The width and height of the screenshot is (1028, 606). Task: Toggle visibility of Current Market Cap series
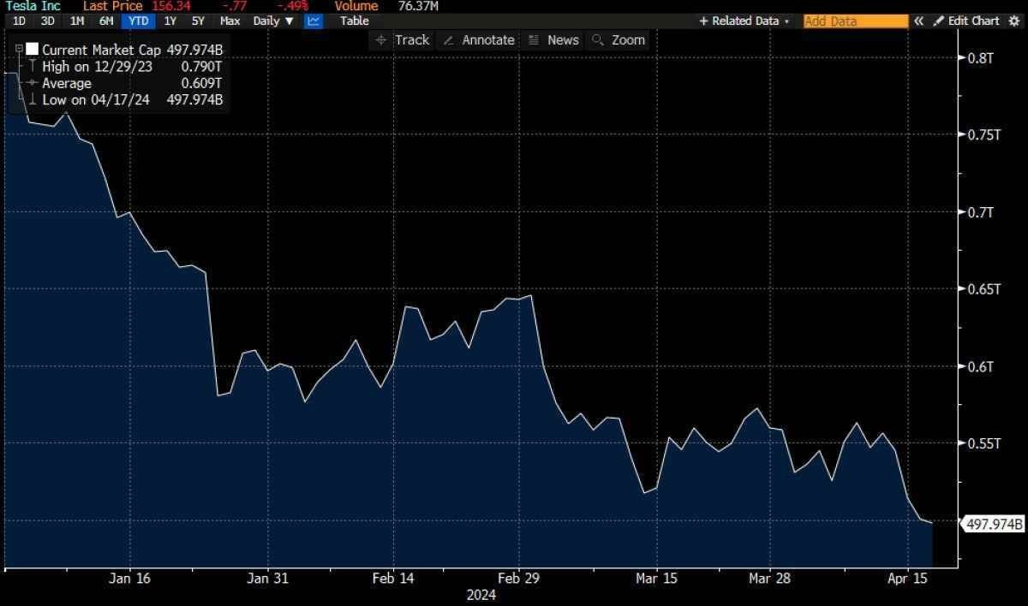33,49
